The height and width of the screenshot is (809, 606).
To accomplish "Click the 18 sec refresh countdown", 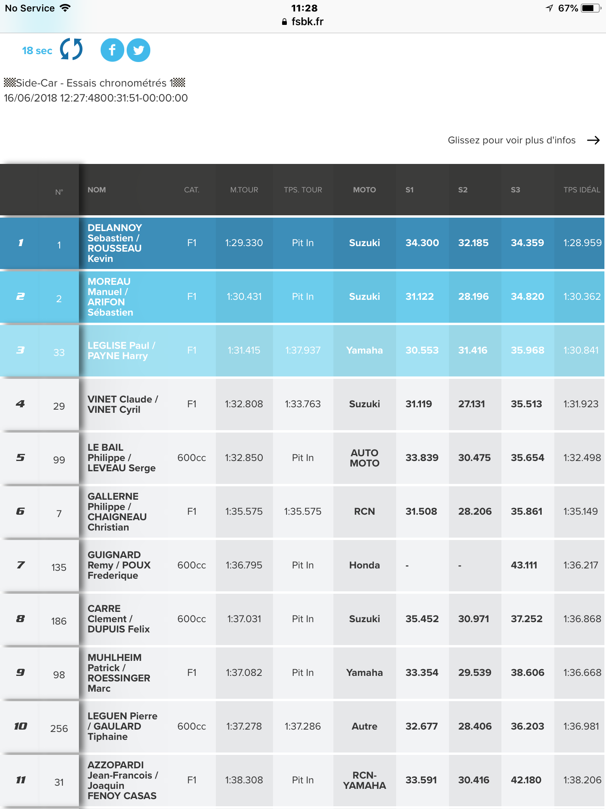I will [37, 51].
